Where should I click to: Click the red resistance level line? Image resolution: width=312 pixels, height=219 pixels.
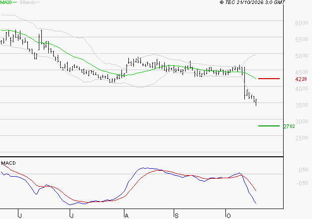[x=269, y=79]
